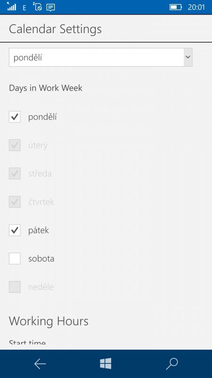
Task: Tap the čtvrtek checkbox
Action: [x=15, y=202]
